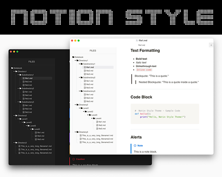Click the Caution alert icon in dark window
This screenshot has width=222, height=177.
click(74, 159)
